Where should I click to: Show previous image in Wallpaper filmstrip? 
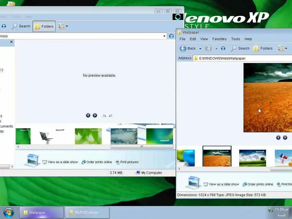pos(278,138)
